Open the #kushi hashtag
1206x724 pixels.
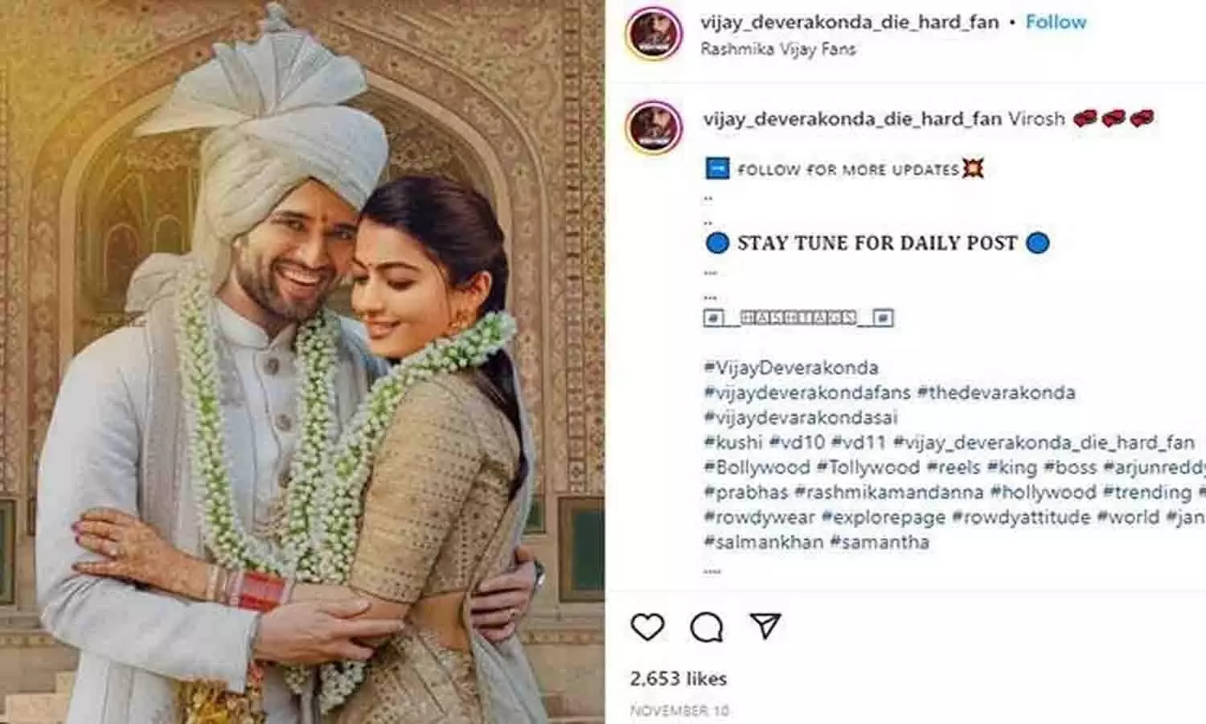tap(732, 442)
